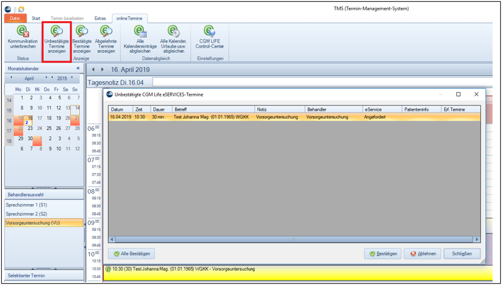502x285 pixels.
Task: Click the Tagesnotiz input field
Action: tap(322, 82)
